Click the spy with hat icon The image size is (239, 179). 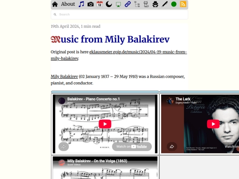[x=155, y=4]
